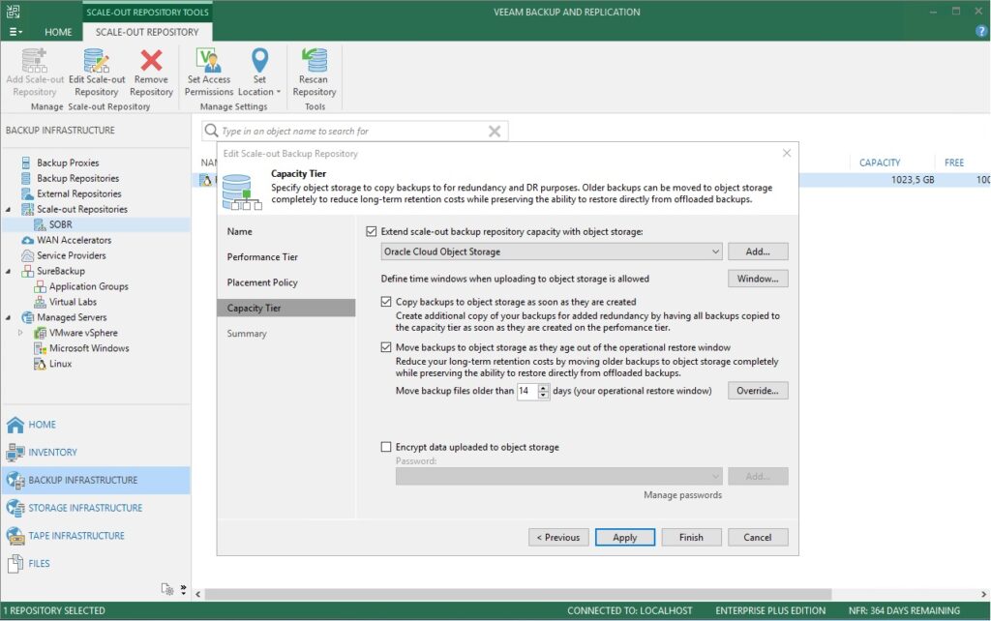The image size is (991, 621).
Task: Click Add button next to object storage
Action: pyautogui.click(x=758, y=251)
